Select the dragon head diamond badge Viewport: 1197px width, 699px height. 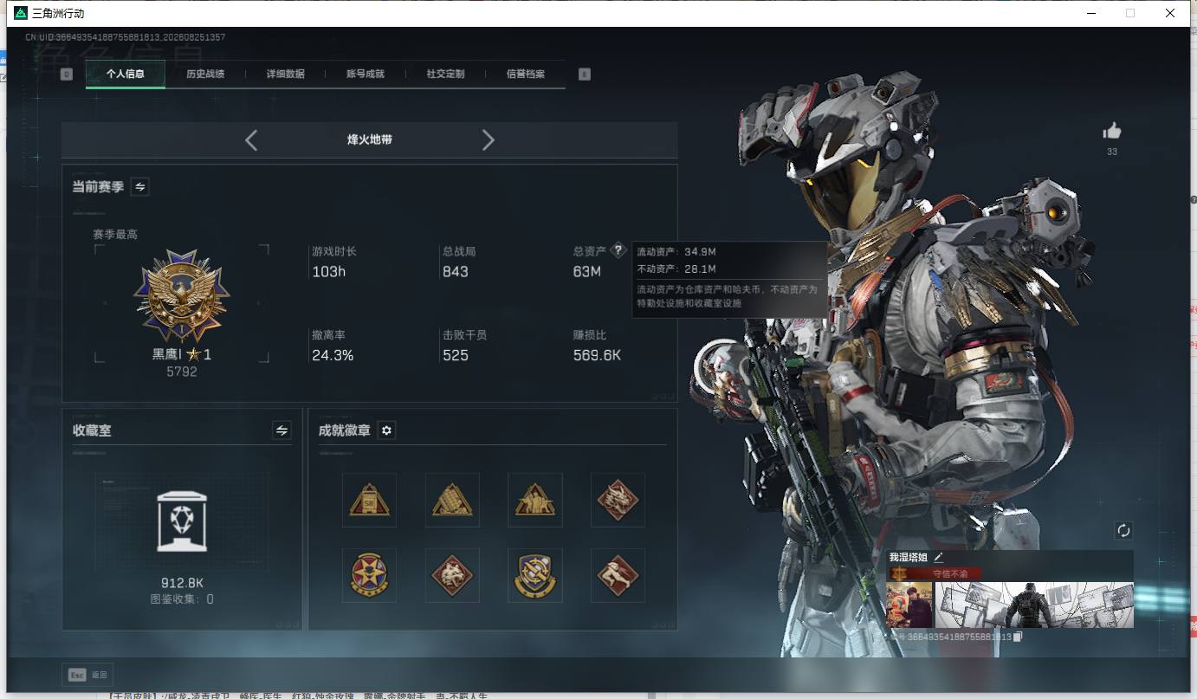618,500
